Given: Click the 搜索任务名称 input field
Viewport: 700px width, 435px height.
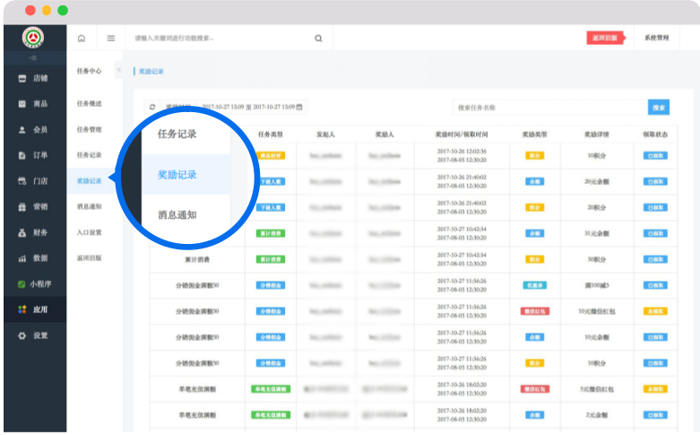Looking at the screenshot, I should tap(547, 108).
